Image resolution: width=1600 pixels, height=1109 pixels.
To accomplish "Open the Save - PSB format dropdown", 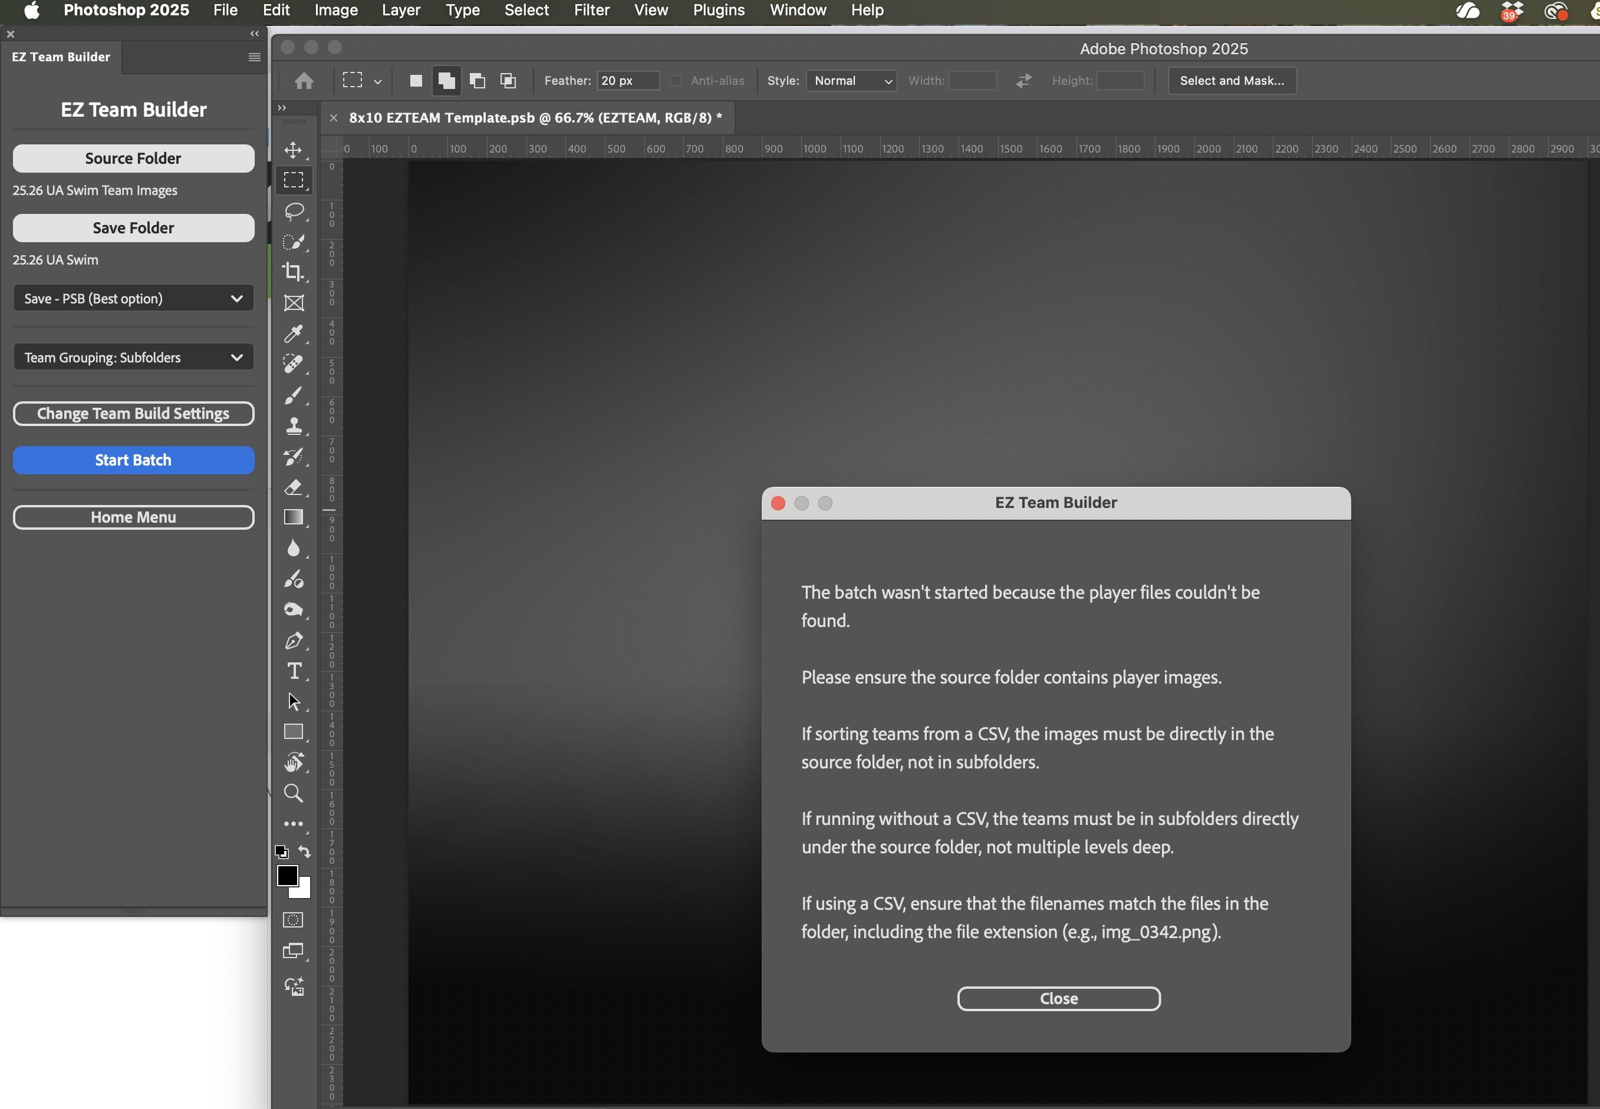I will click(133, 299).
